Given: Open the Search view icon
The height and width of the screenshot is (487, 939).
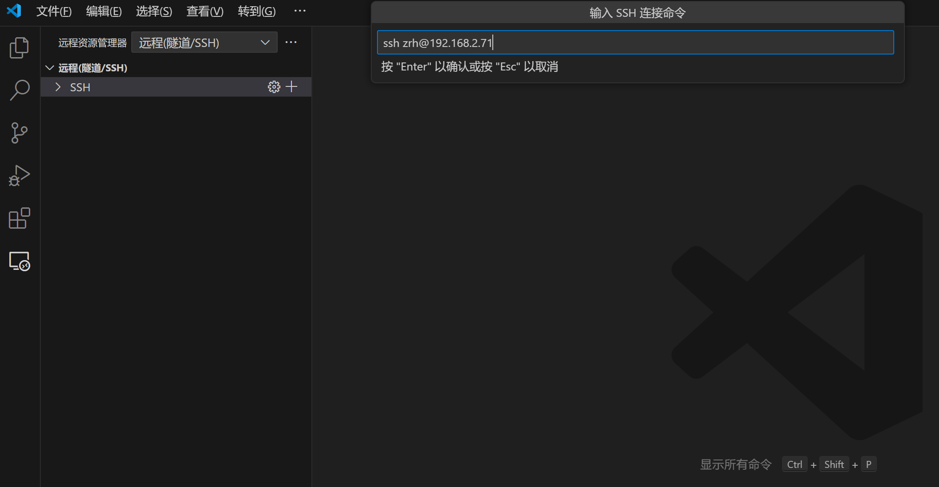Looking at the screenshot, I should (19, 90).
